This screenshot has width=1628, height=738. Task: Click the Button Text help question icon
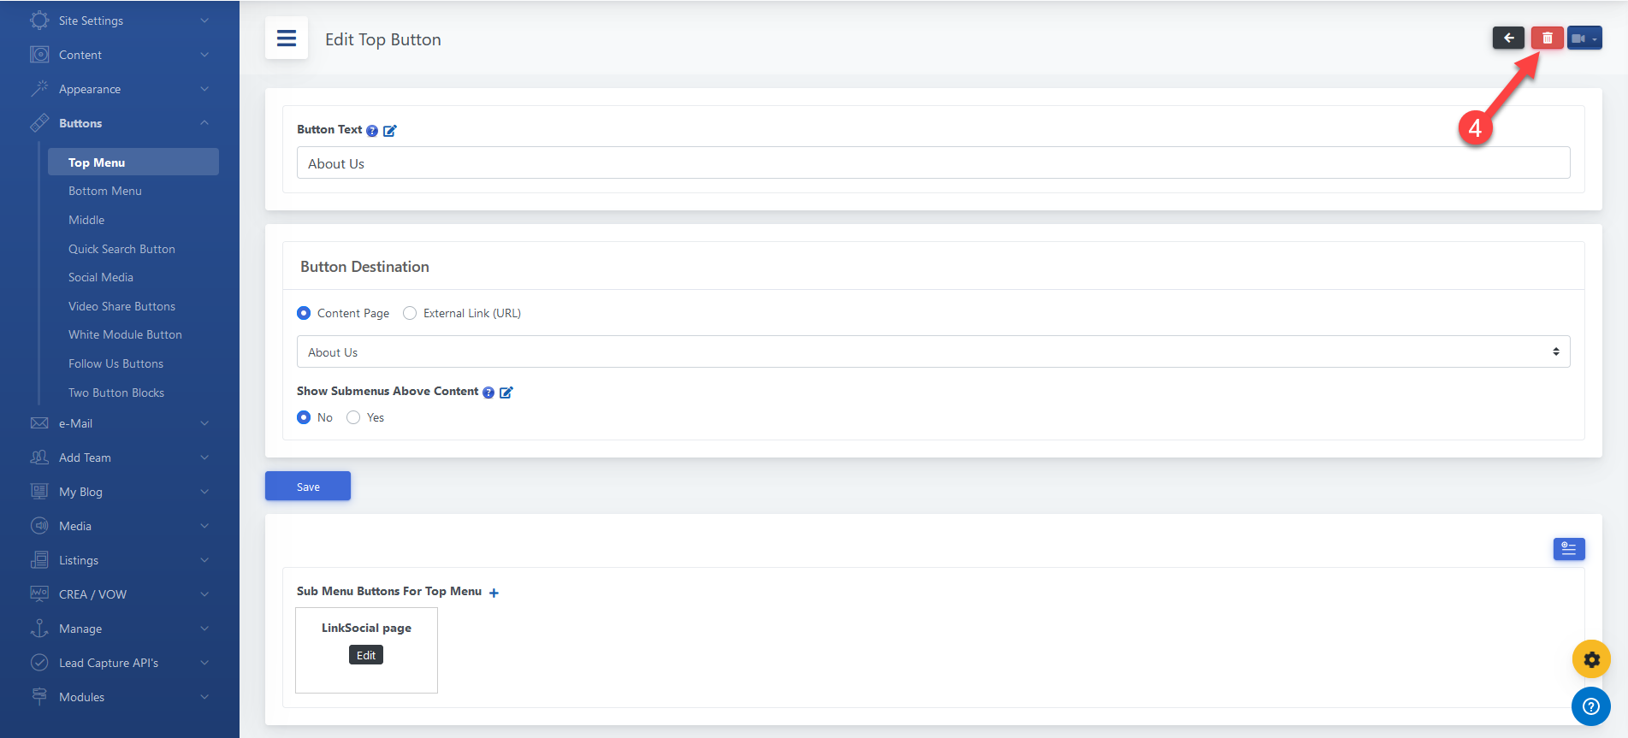tap(372, 131)
